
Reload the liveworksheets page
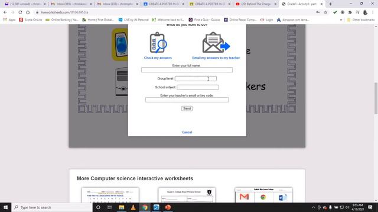pyautogui.click(x=20, y=12)
